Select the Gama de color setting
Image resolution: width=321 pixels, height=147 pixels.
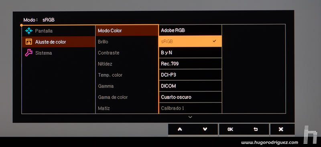point(127,97)
